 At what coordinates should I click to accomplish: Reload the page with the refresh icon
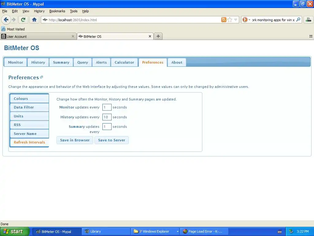(23, 20)
